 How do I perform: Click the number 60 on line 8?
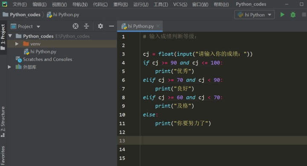(x=180, y=97)
